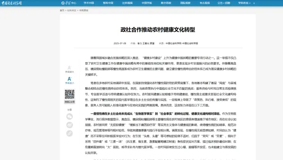Click the 中国社会科学网 site logo
This screenshot has width=283, height=160.
click(x=11, y=3)
